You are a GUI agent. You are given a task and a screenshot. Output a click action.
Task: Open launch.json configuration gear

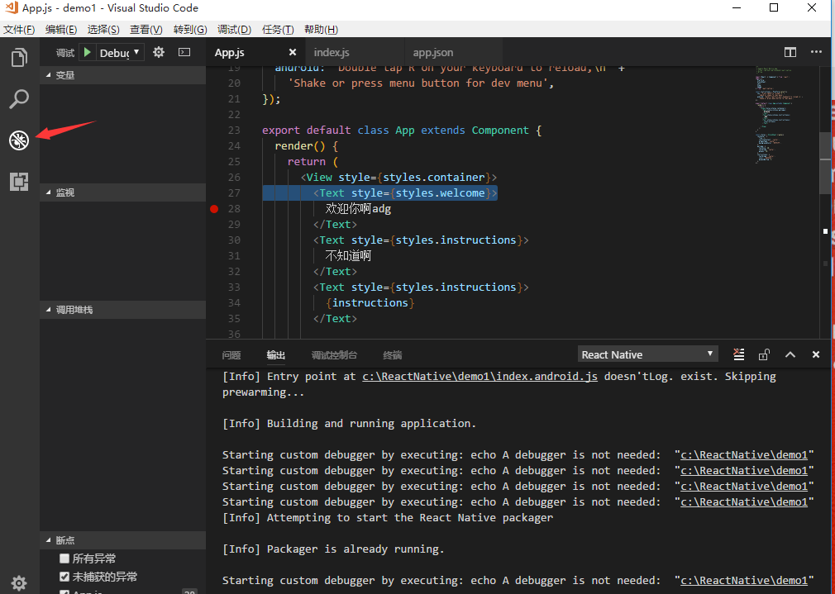[x=159, y=52]
